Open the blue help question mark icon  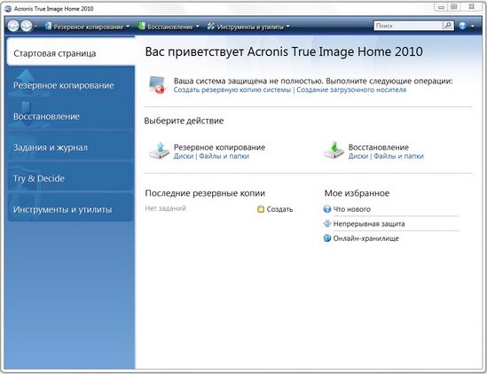462,26
